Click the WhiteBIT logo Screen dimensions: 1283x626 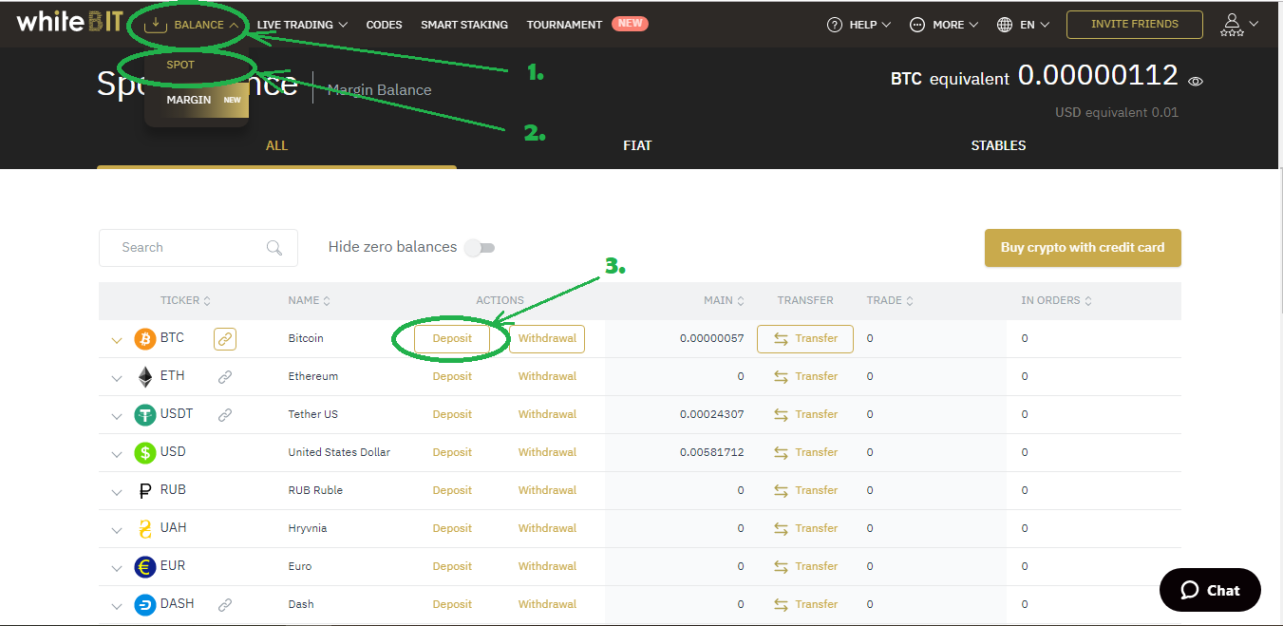[69, 21]
